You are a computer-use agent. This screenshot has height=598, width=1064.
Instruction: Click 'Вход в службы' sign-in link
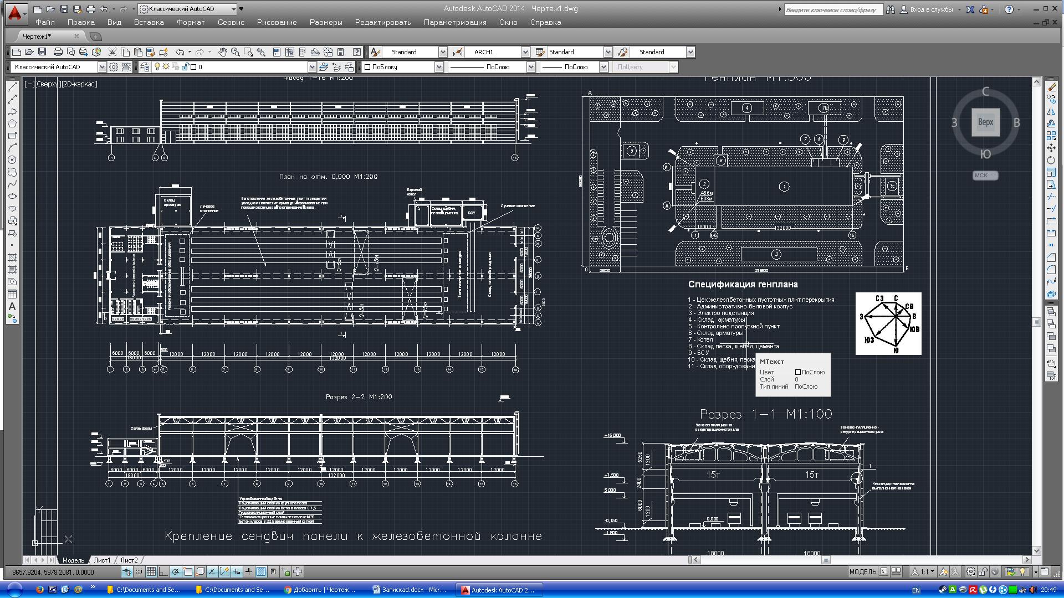point(931,9)
